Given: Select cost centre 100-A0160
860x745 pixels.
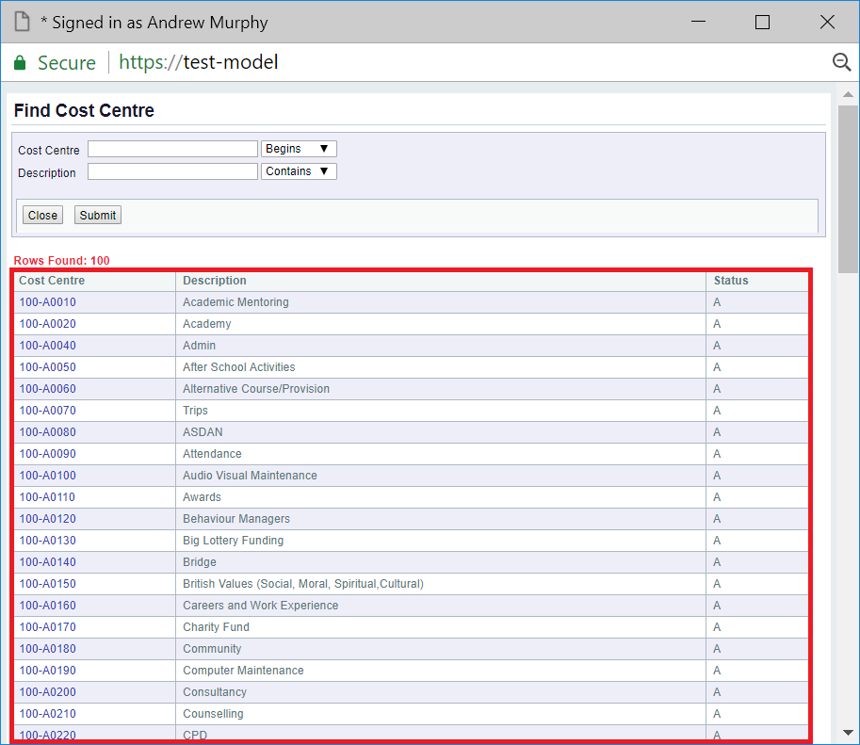Looking at the screenshot, I should pyautogui.click(x=48, y=606).
